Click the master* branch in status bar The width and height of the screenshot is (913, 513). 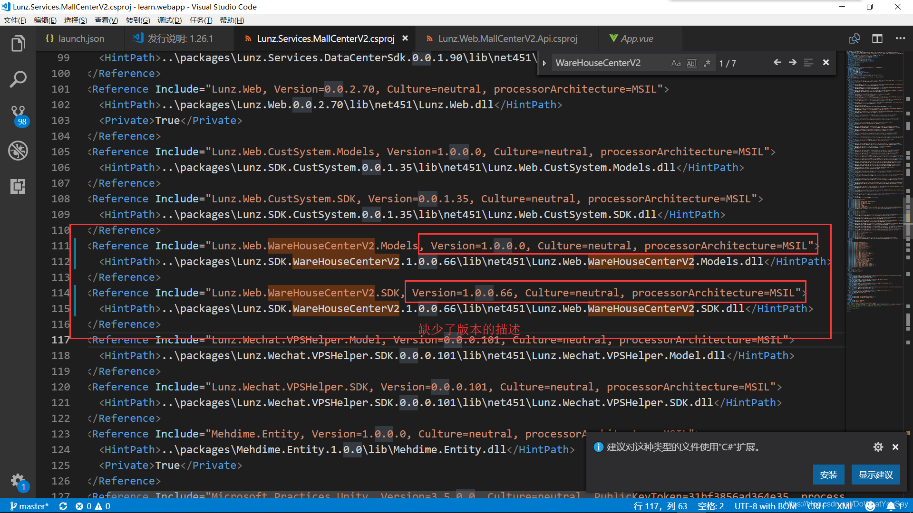[x=29, y=506]
